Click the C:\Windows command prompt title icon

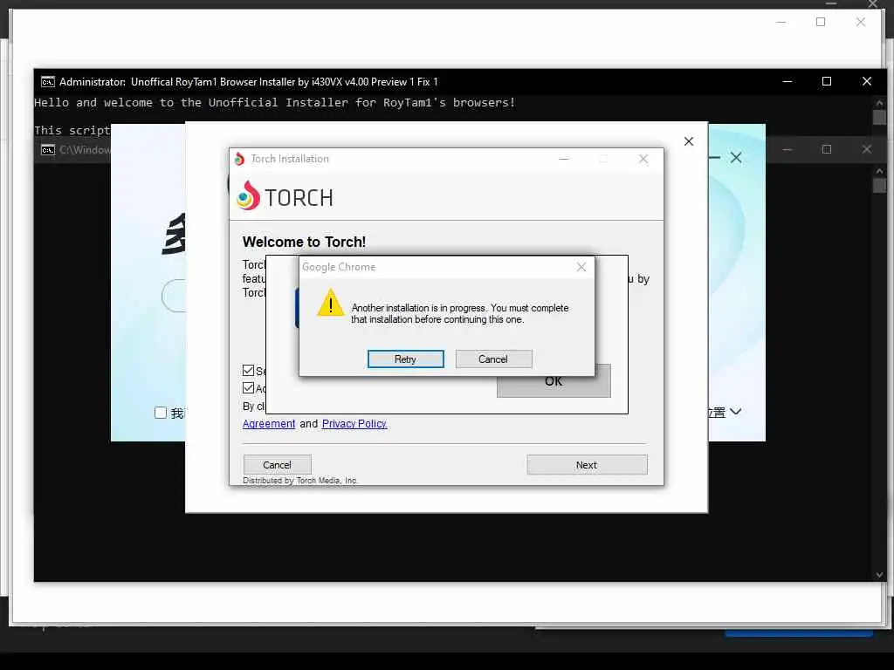[48, 150]
